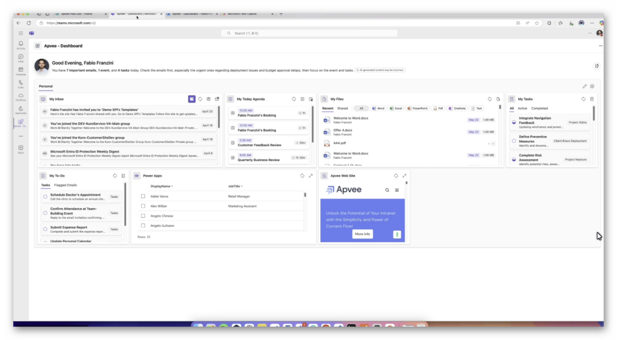Open dashboard settings gear icon
Viewport: 617px width, 340px height.
pyautogui.click(x=592, y=86)
